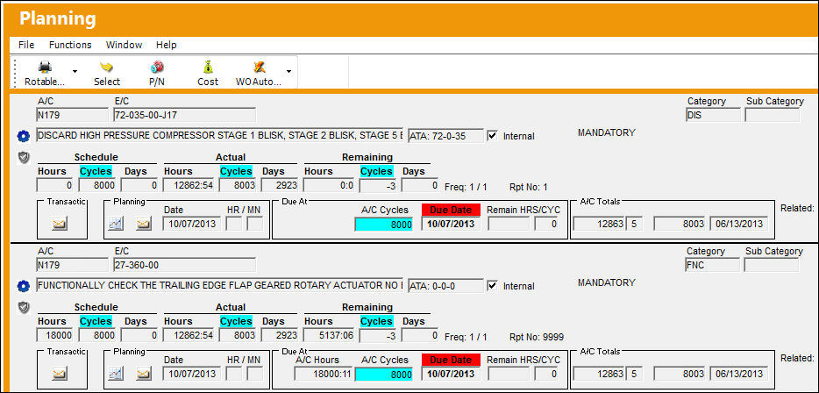Open the Functions menu
This screenshot has height=393, width=819.
pyautogui.click(x=70, y=45)
